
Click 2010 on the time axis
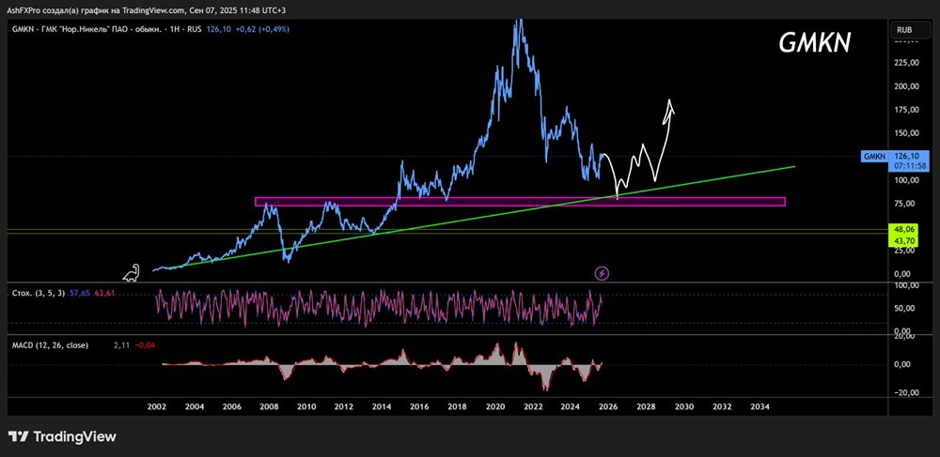pos(306,406)
